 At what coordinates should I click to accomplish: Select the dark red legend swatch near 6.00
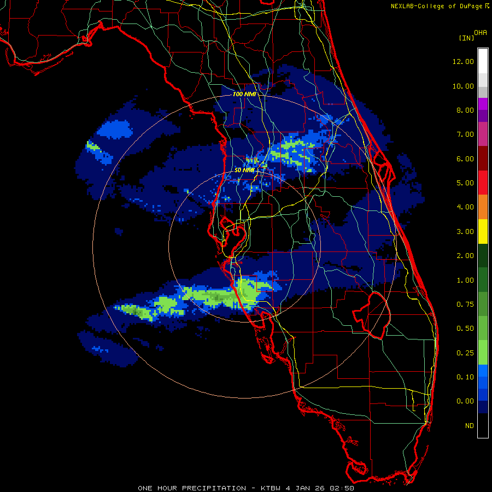483,159
